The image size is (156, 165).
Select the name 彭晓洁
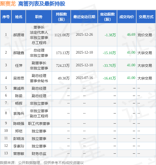pos(18,139)
